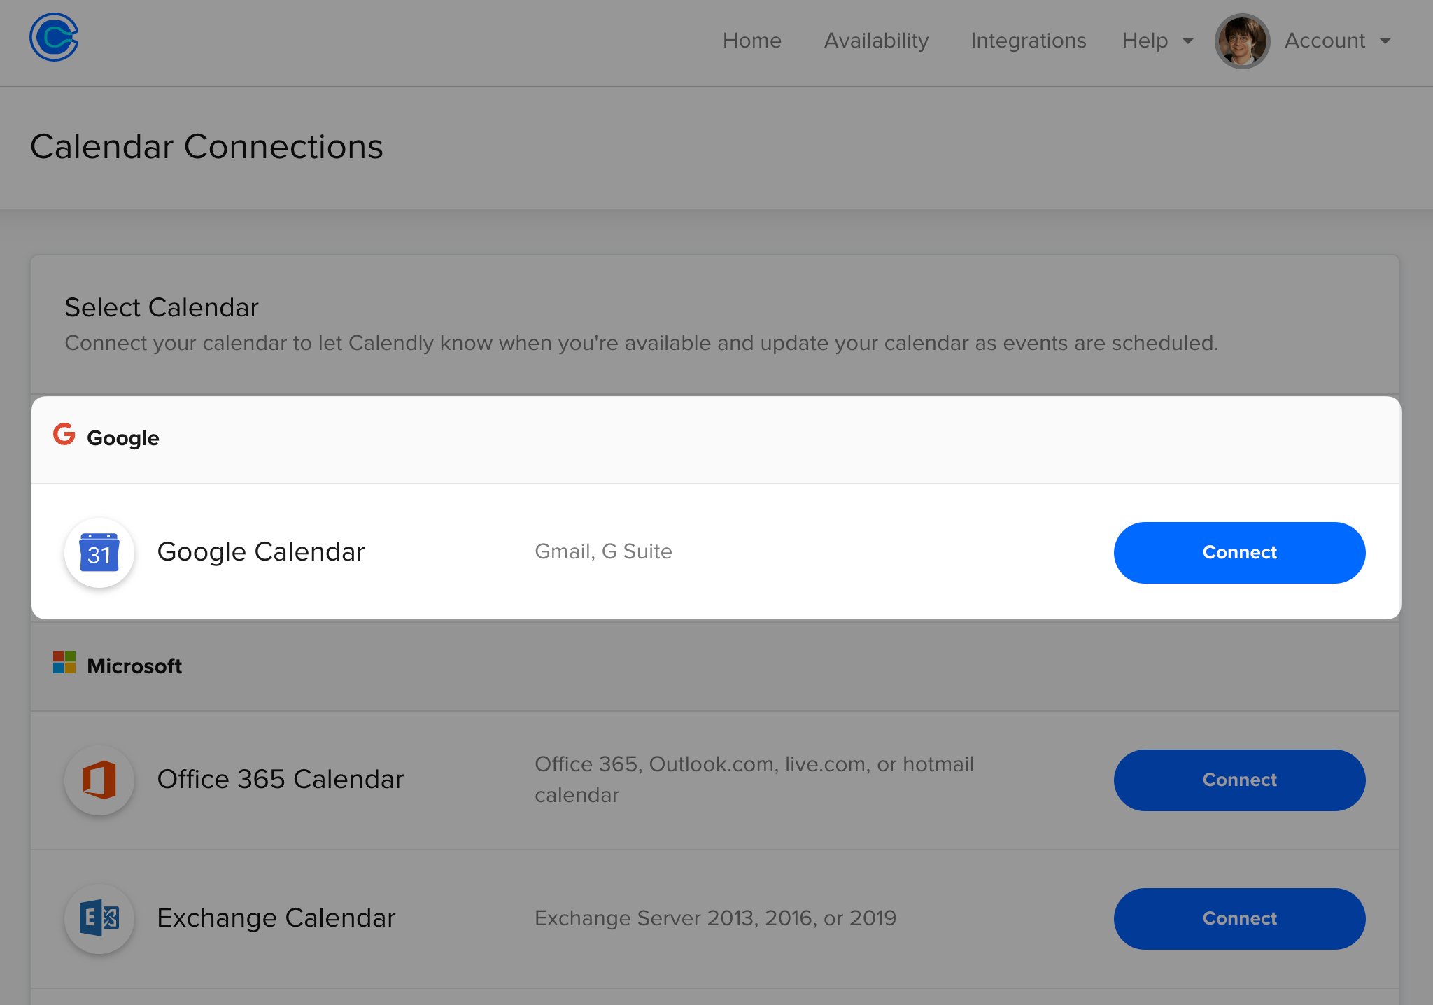Click the Calendly logo icon
The image size is (1433, 1005).
[54, 38]
